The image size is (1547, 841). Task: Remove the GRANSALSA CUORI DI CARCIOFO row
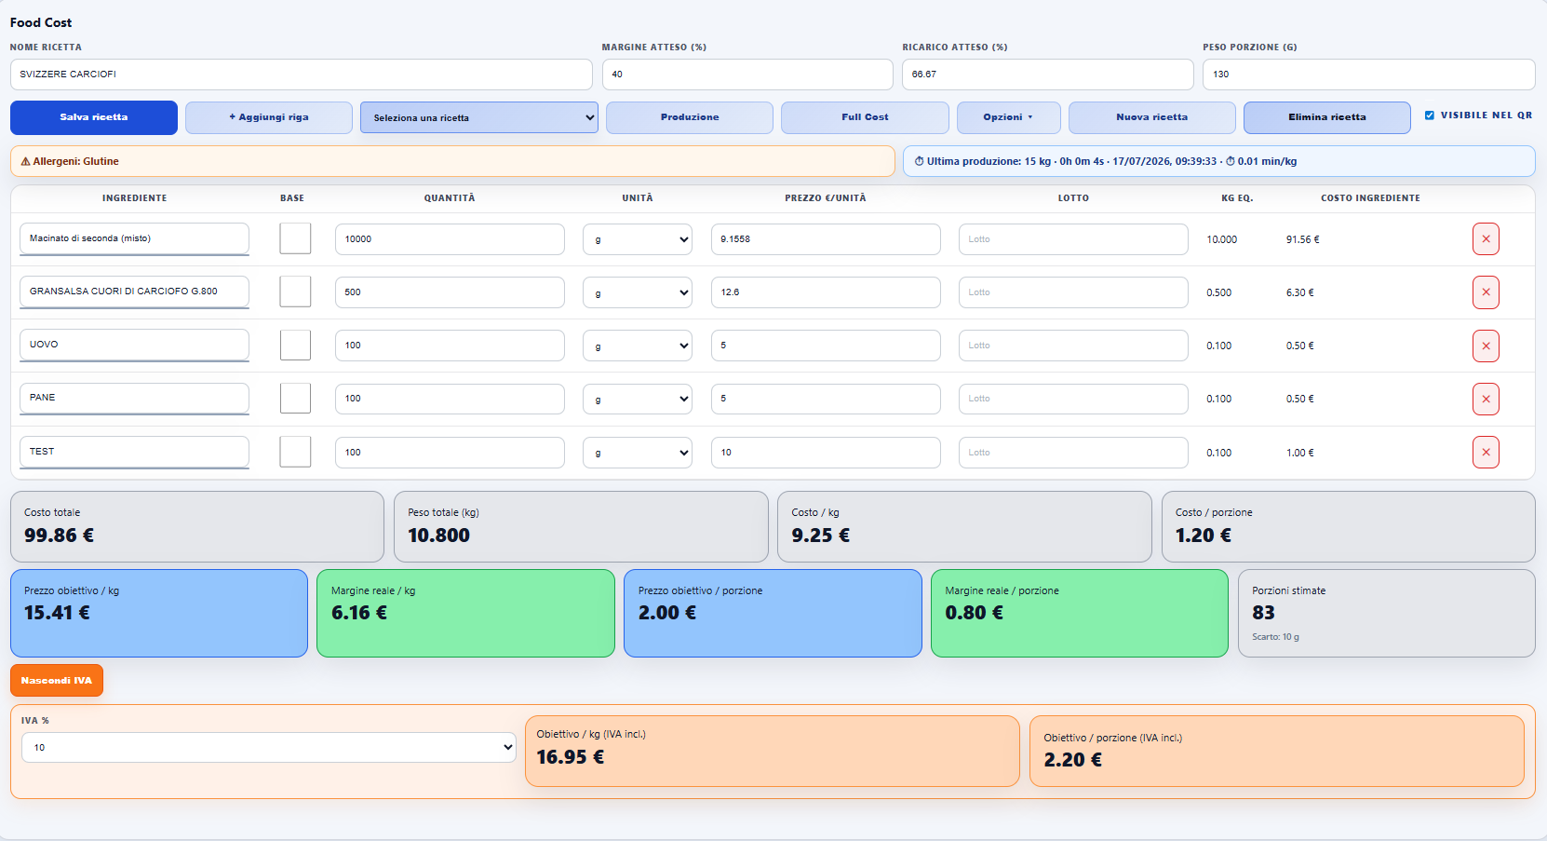[1486, 292]
